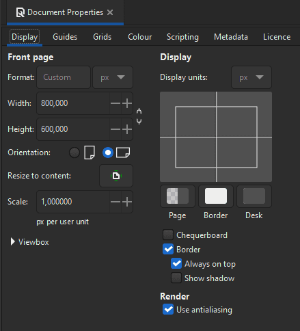
Task: Click the landscape orientation page icon
Action: tap(123, 153)
